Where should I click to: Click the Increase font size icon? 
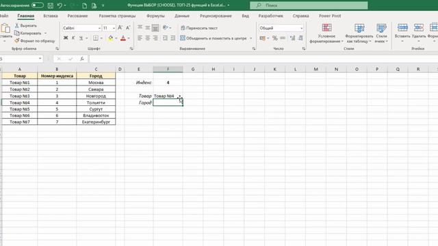click(120, 27)
